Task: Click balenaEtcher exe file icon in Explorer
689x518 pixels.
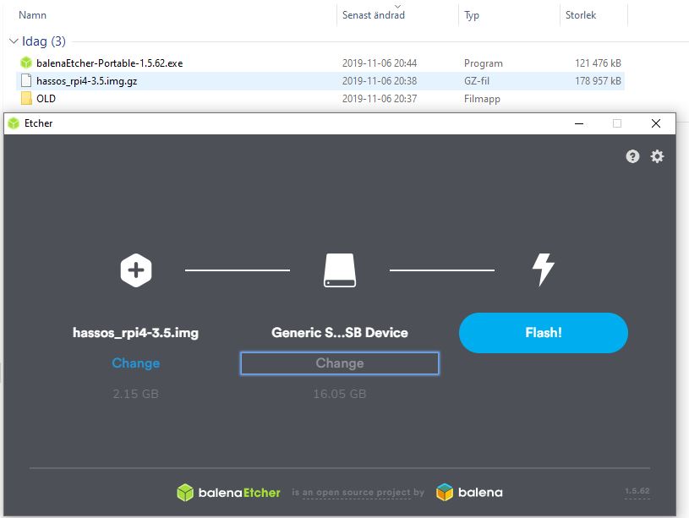Action: (x=26, y=63)
